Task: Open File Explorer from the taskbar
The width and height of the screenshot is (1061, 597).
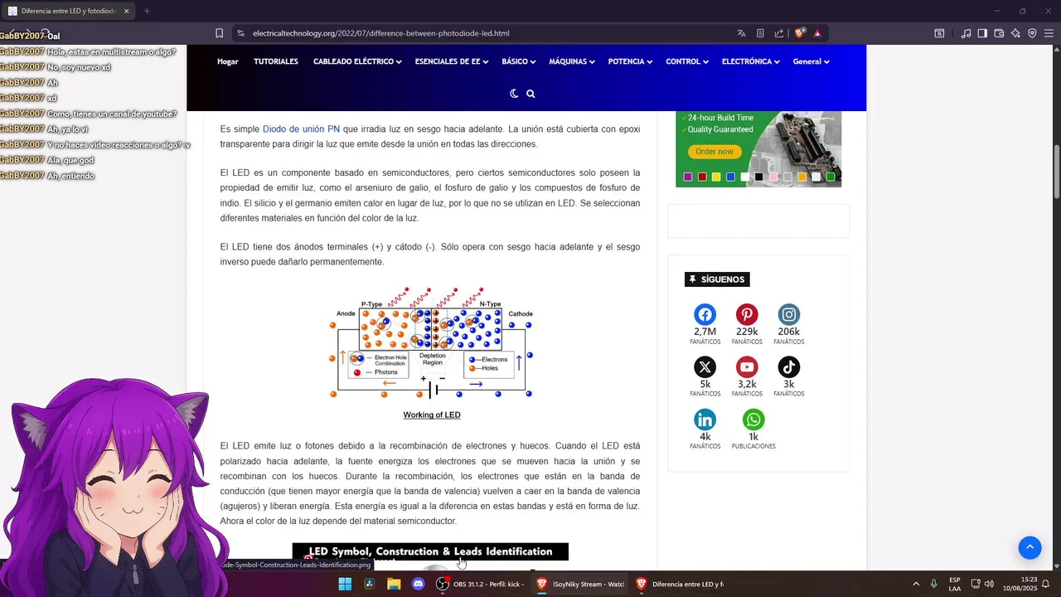Action: [x=394, y=584]
